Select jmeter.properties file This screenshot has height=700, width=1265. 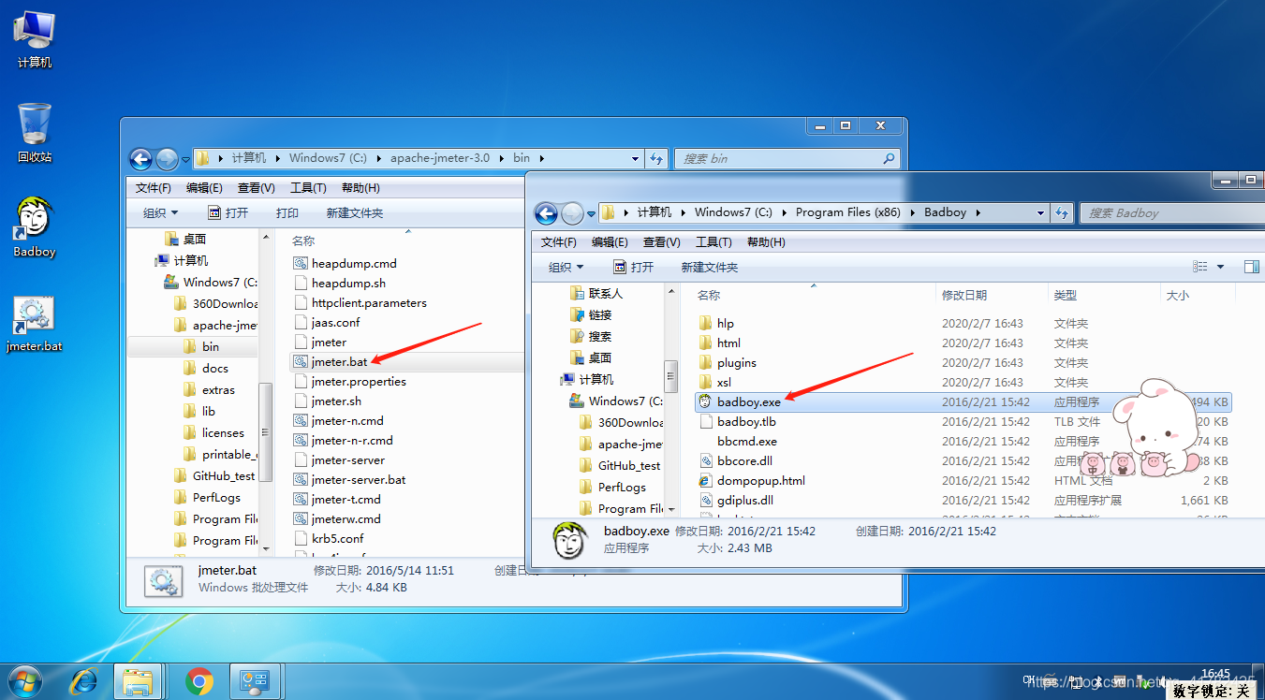[349, 381]
